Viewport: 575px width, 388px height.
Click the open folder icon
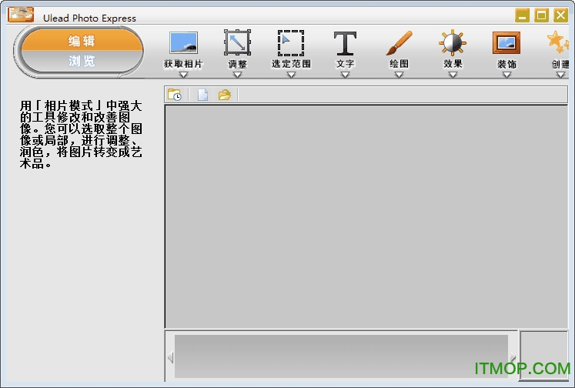[225, 95]
